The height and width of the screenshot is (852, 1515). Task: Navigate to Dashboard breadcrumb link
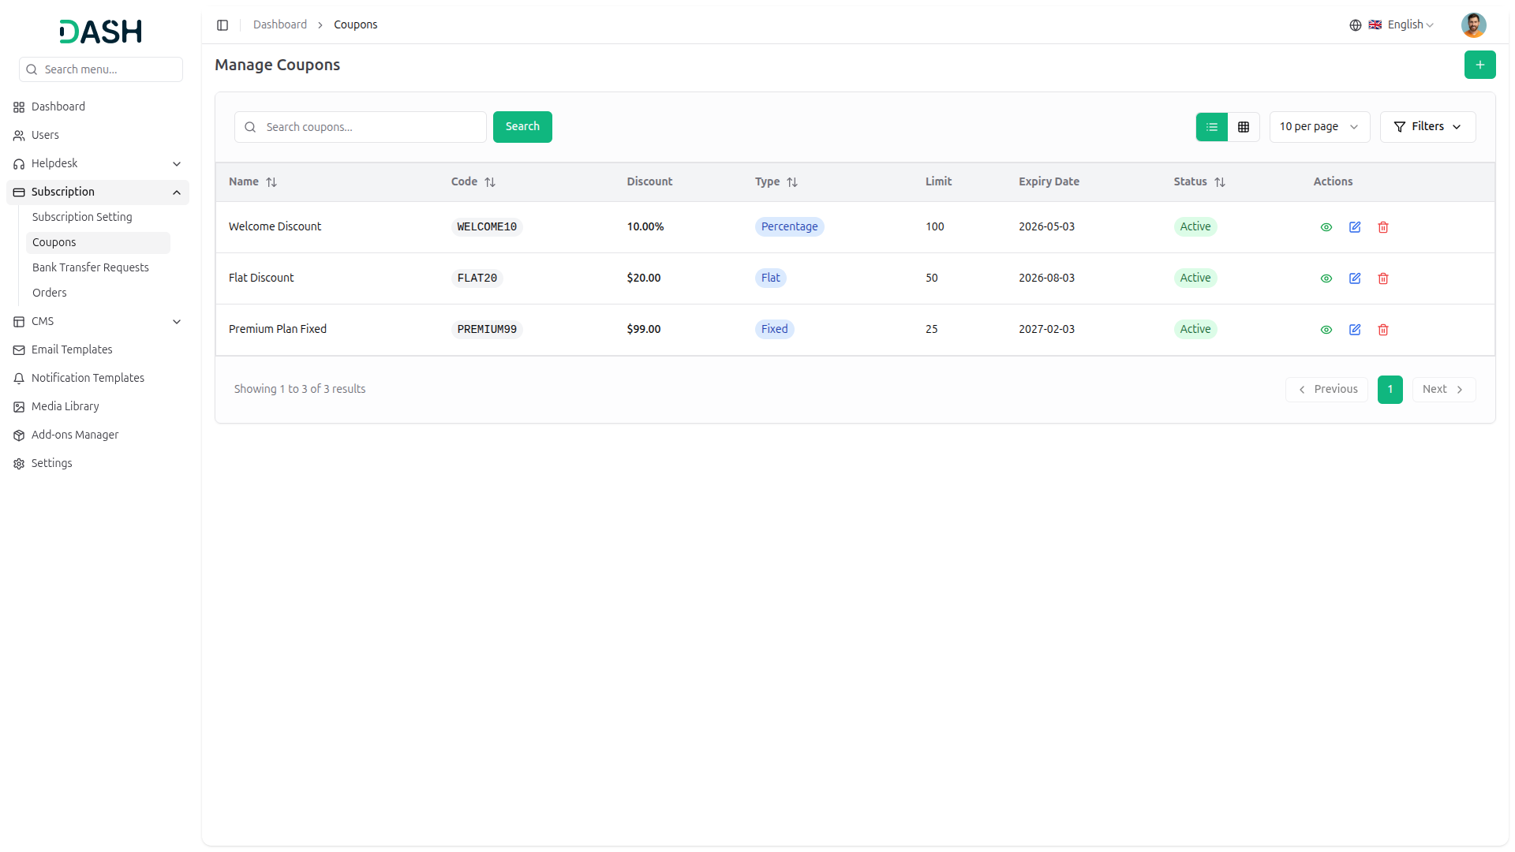(x=280, y=25)
